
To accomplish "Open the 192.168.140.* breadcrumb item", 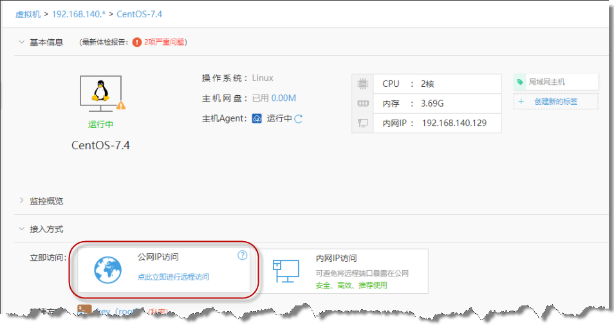I will point(79,14).
